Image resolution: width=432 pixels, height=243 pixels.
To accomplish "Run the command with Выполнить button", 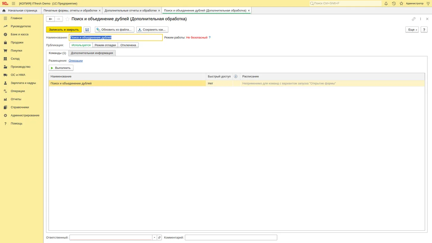I will tap(61, 68).
